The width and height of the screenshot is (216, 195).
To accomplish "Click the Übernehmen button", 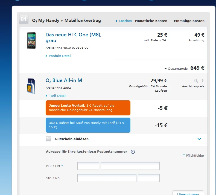I will pos(188,193).
